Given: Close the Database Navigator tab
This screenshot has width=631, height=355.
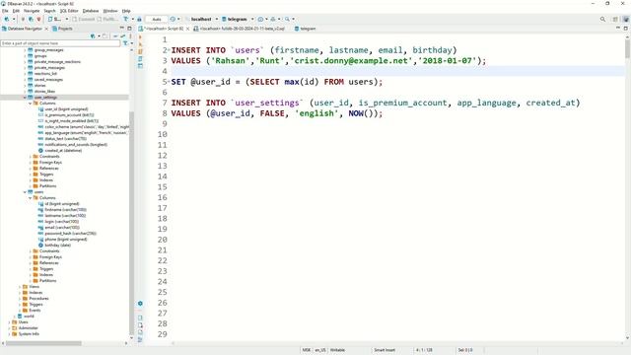Looking at the screenshot, I should (x=46, y=29).
